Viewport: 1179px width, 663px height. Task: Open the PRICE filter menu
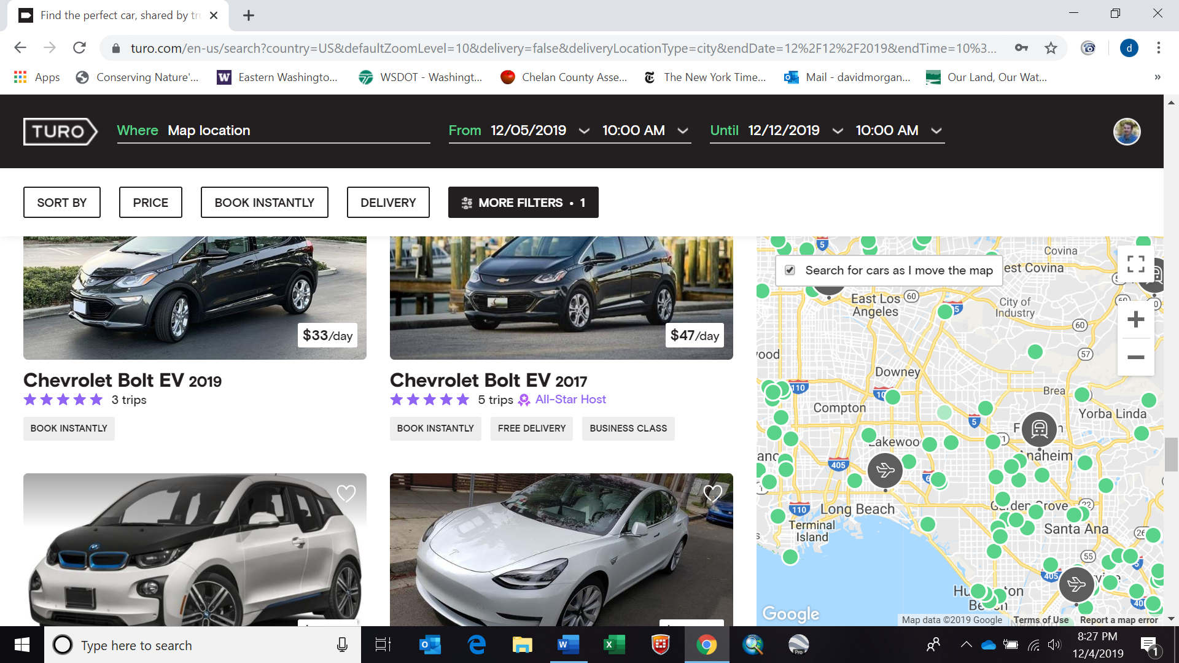(150, 203)
